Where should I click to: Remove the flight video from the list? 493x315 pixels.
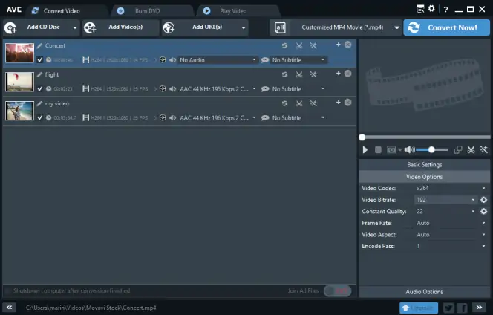[x=347, y=74]
